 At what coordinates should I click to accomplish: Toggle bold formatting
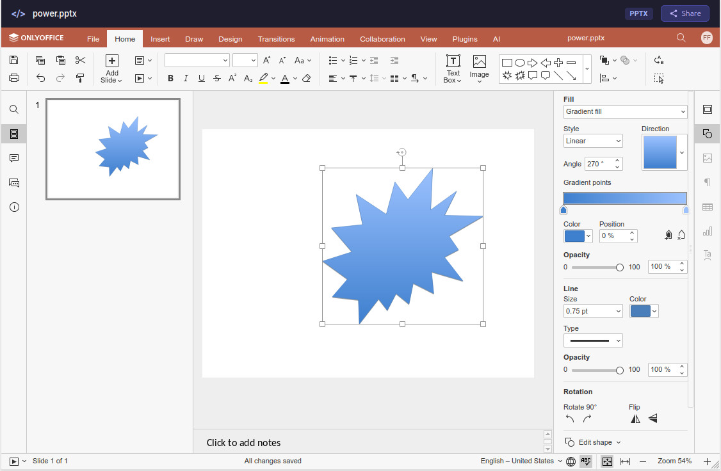point(170,78)
